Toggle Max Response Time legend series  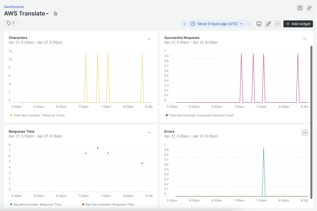point(108,204)
